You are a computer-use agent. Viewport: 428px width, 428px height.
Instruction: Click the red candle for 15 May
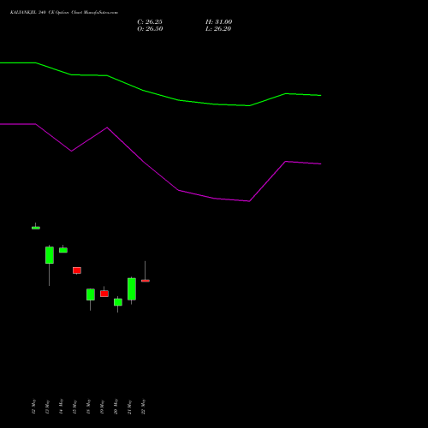[77, 270]
